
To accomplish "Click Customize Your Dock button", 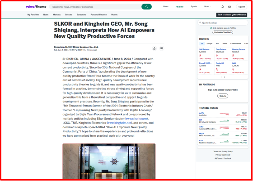I will point(223,32).
